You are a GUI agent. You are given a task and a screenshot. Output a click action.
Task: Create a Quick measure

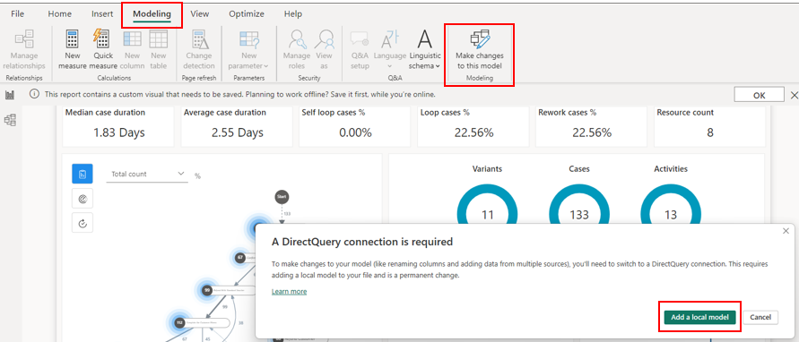pos(103,49)
